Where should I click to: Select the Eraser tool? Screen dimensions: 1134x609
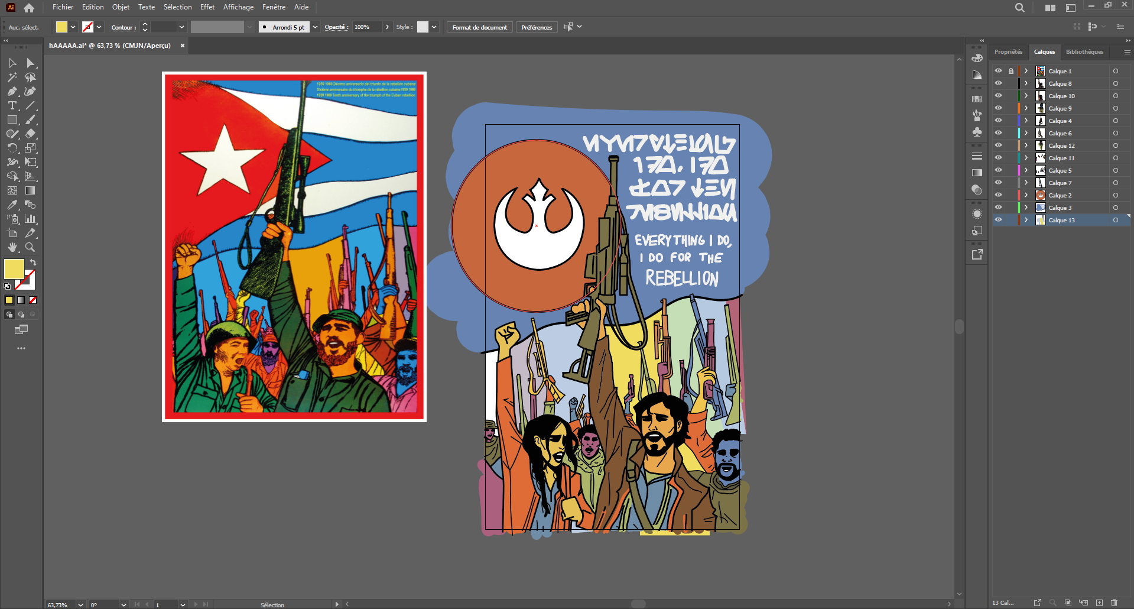pos(30,134)
